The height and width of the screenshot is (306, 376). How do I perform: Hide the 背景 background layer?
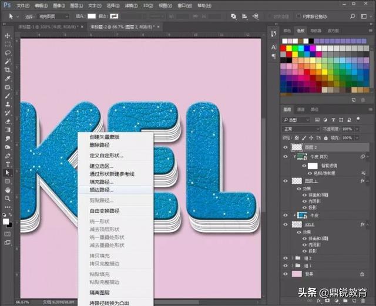pyautogui.click(x=286, y=274)
